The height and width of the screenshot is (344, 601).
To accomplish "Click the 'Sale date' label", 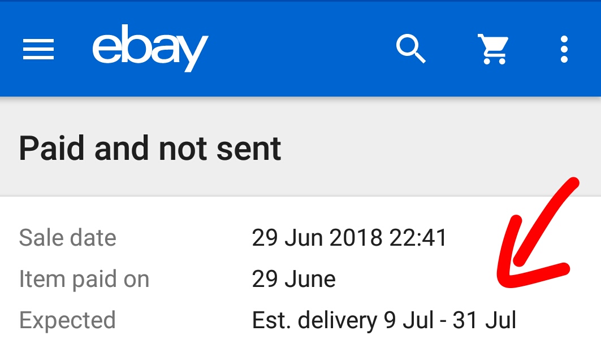I will click(x=67, y=237).
